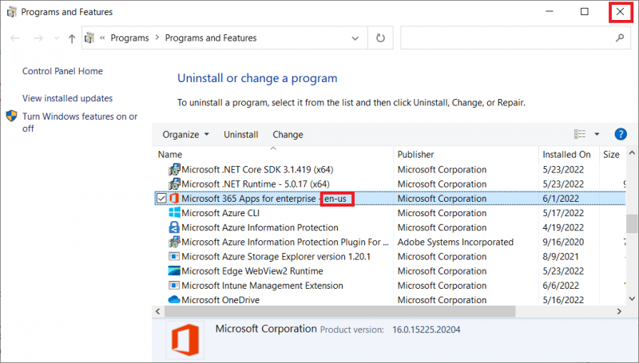639x363 pixels.
Task: Click the Intune Management Extension icon
Action: [x=174, y=286]
